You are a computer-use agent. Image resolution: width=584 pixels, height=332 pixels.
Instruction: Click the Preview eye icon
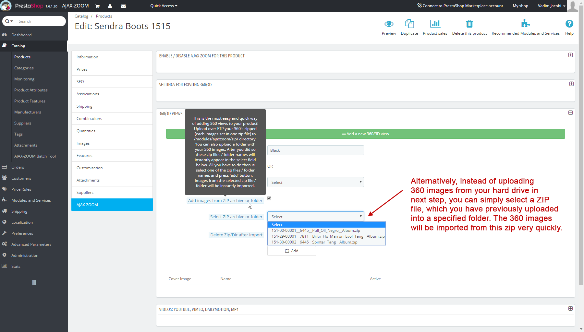389,24
